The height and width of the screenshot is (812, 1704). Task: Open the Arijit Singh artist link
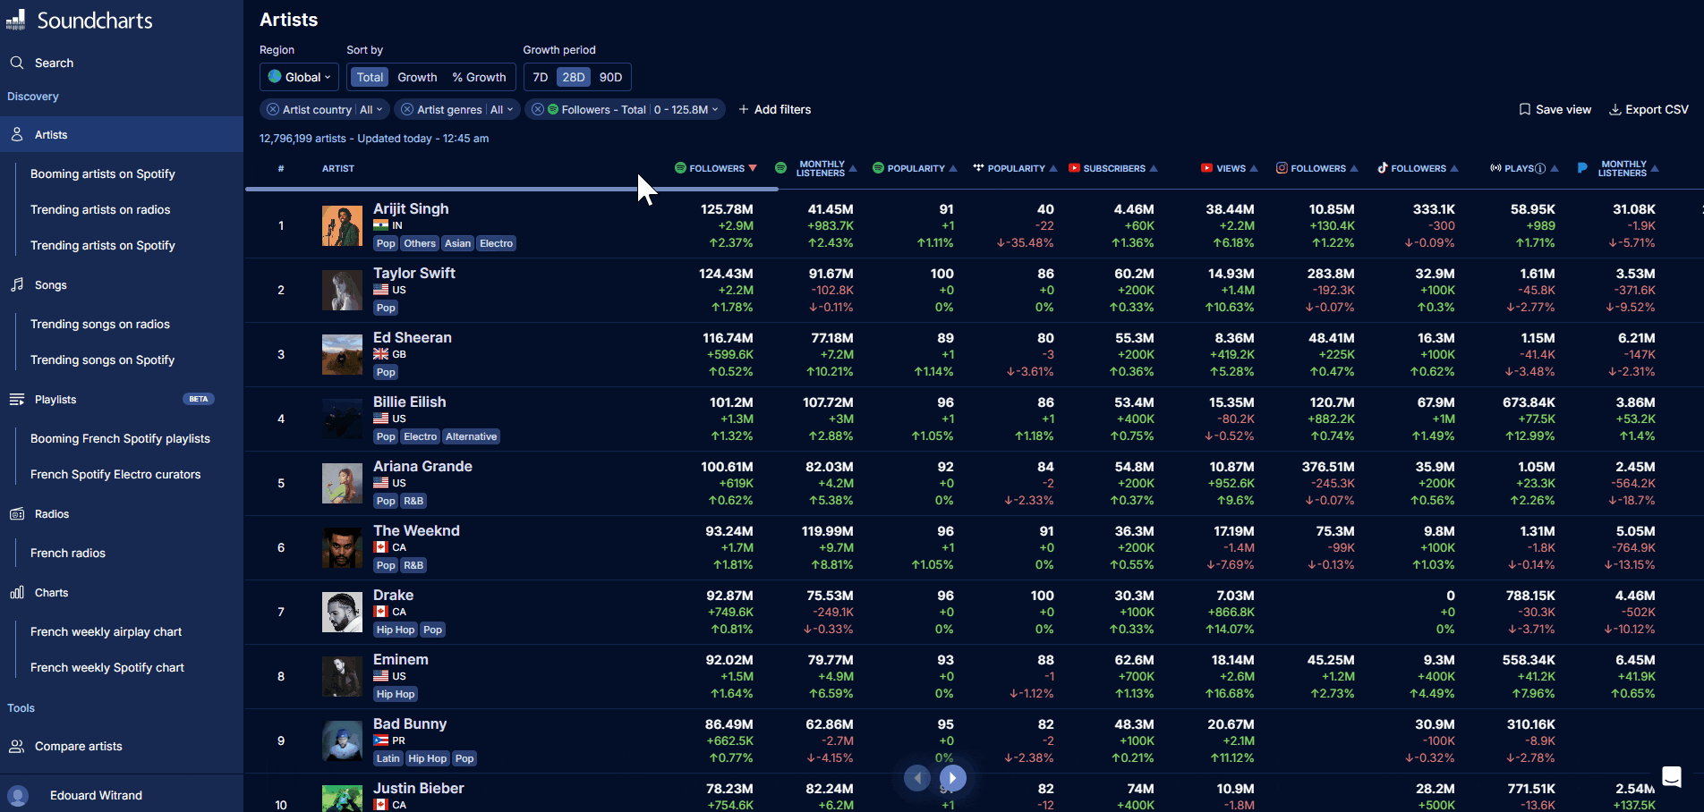tap(411, 208)
